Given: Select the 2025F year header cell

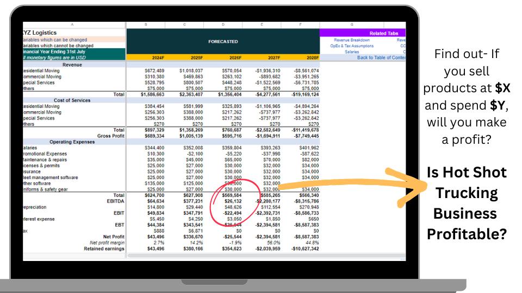Looking at the screenshot, I should 184,58.
